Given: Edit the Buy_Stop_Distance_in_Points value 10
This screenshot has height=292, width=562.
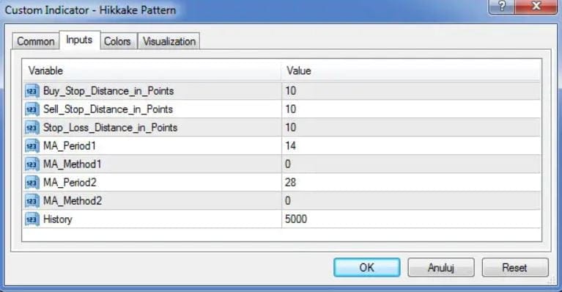Looking at the screenshot, I should pos(411,91).
